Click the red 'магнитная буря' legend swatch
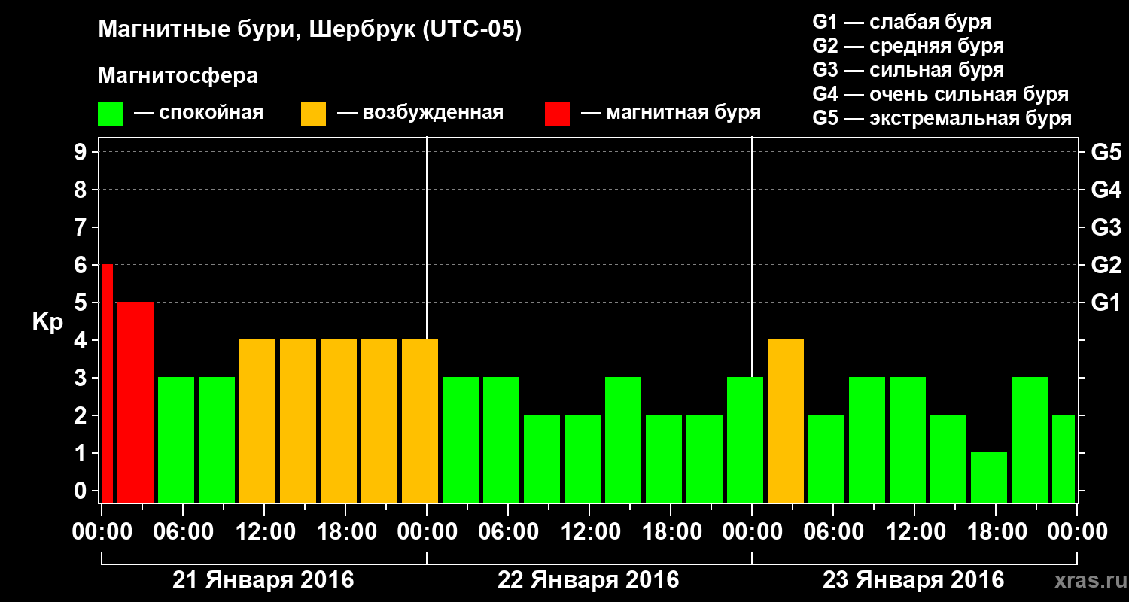This screenshot has height=602, width=1129. 557,114
